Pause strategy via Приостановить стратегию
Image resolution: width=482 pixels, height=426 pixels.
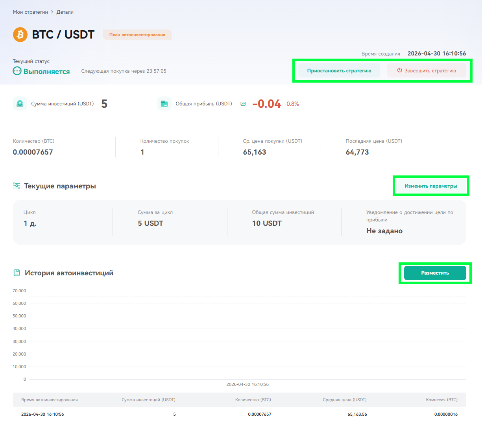coord(339,71)
